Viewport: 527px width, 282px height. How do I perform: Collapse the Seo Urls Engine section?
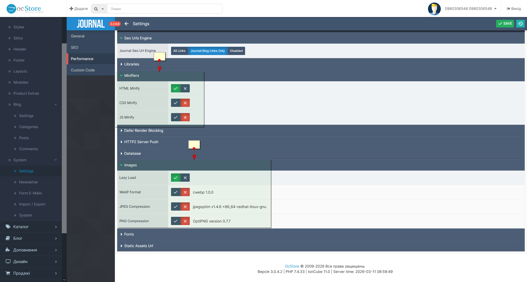[x=321, y=38]
